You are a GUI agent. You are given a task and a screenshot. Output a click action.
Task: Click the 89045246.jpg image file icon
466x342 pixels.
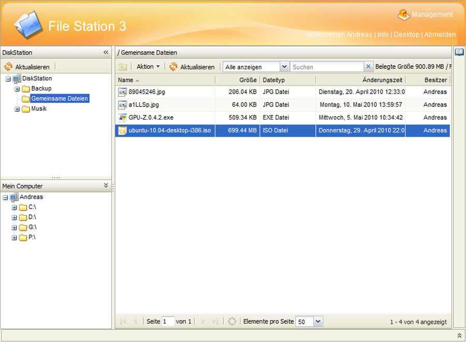coord(122,92)
